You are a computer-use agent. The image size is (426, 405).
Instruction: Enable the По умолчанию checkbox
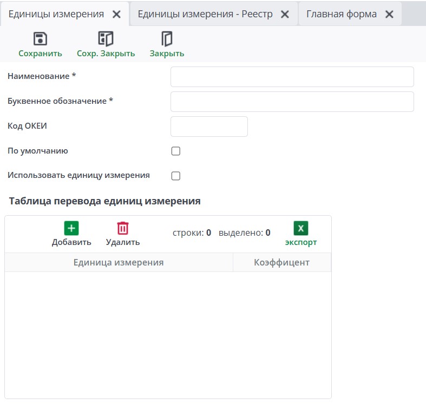pyautogui.click(x=176, y=151)
